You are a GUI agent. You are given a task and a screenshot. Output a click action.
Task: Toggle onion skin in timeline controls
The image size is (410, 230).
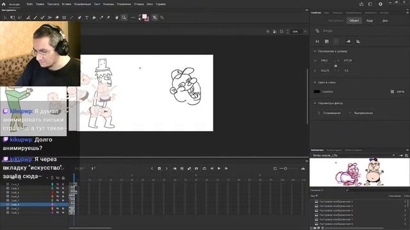[175, 169]
